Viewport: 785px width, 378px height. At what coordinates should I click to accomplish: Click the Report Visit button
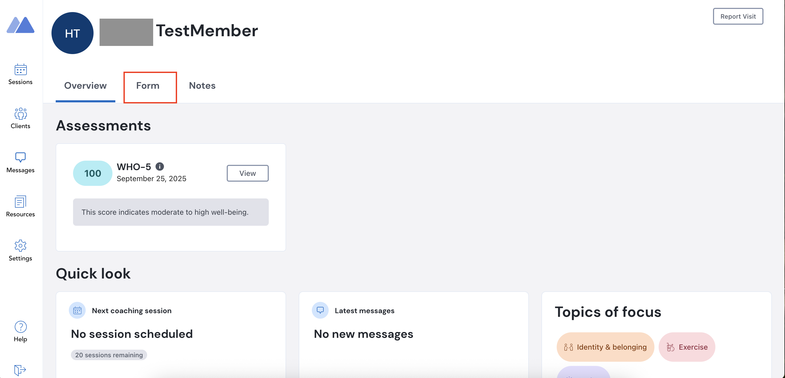(x=738, y=17)
